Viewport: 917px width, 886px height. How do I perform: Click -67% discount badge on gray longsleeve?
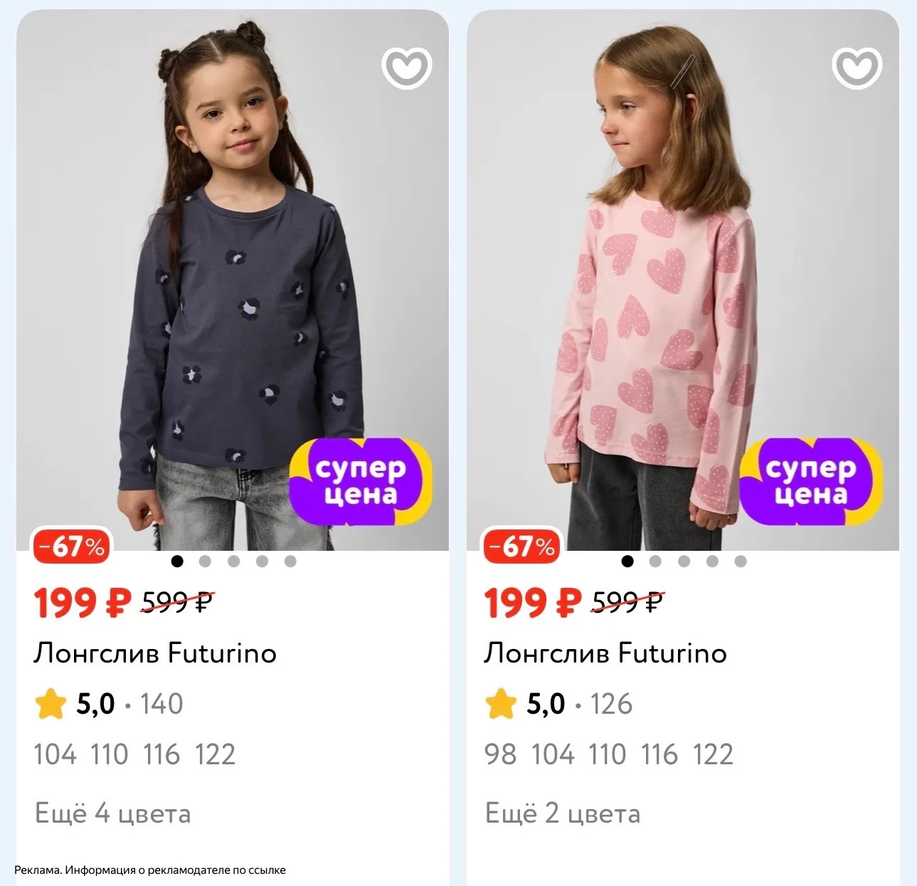tap(71, 547)
